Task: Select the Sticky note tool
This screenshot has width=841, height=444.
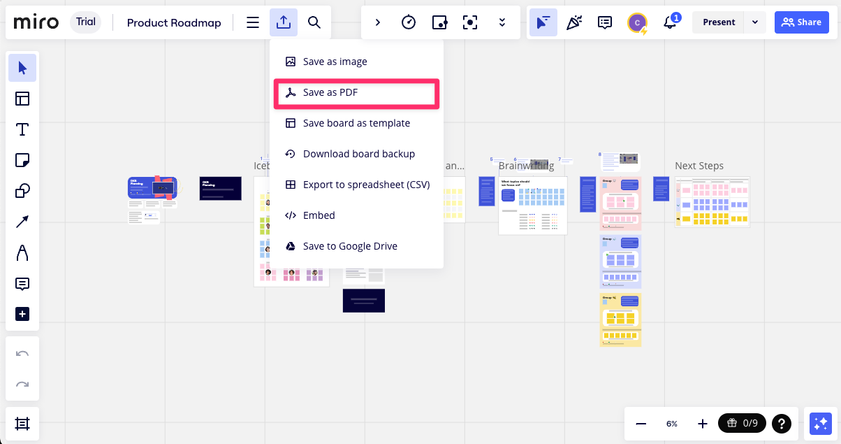Action: coord(22,160)
